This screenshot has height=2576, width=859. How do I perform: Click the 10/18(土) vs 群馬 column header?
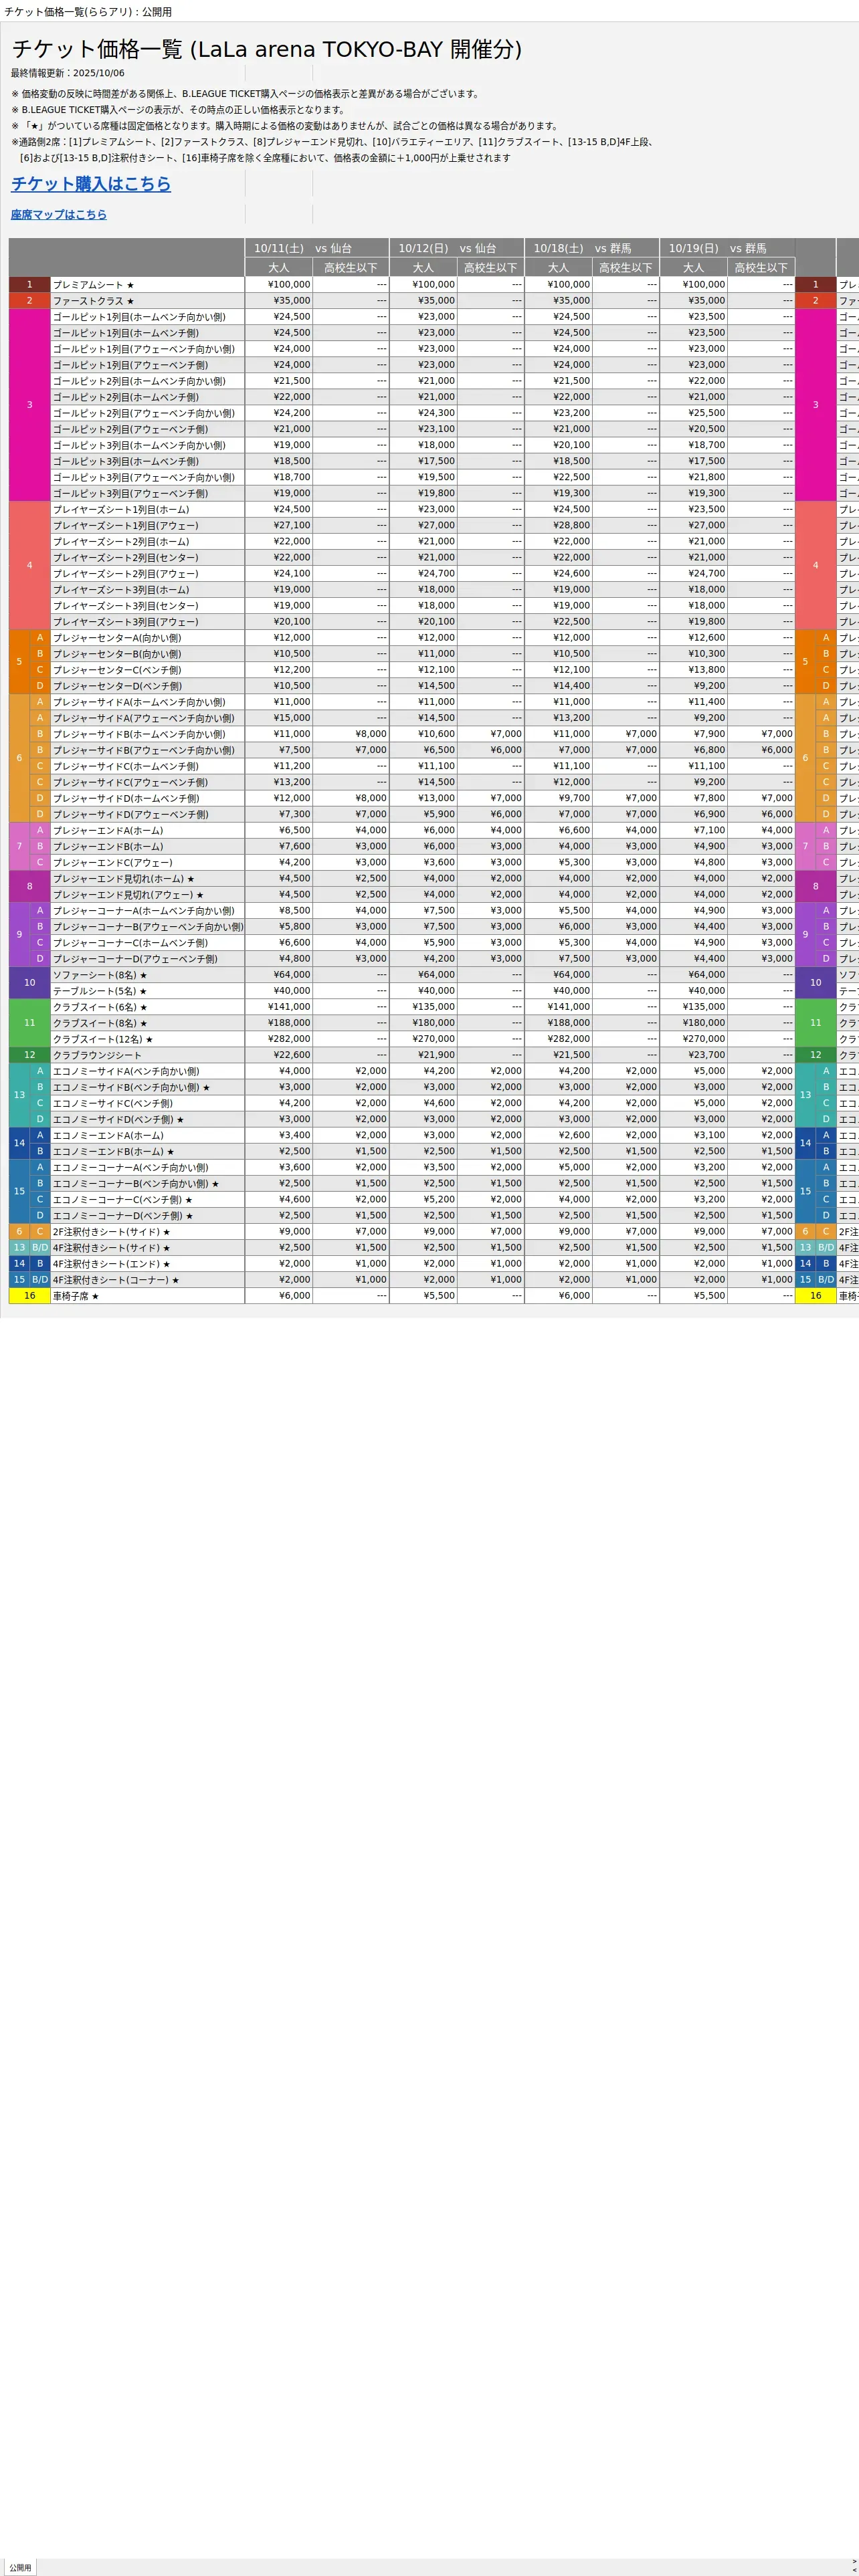[x=592, y=248]
